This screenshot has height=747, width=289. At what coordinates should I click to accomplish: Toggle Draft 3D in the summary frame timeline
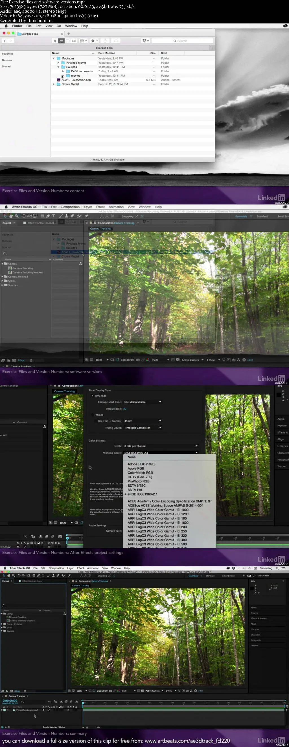tap(55, 702)
